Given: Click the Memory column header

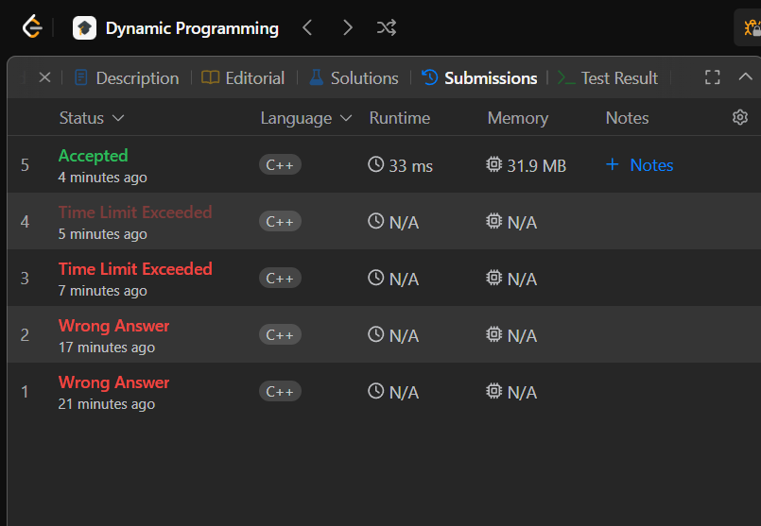Looking at the screenshot, I should click(x=518, y=118).
